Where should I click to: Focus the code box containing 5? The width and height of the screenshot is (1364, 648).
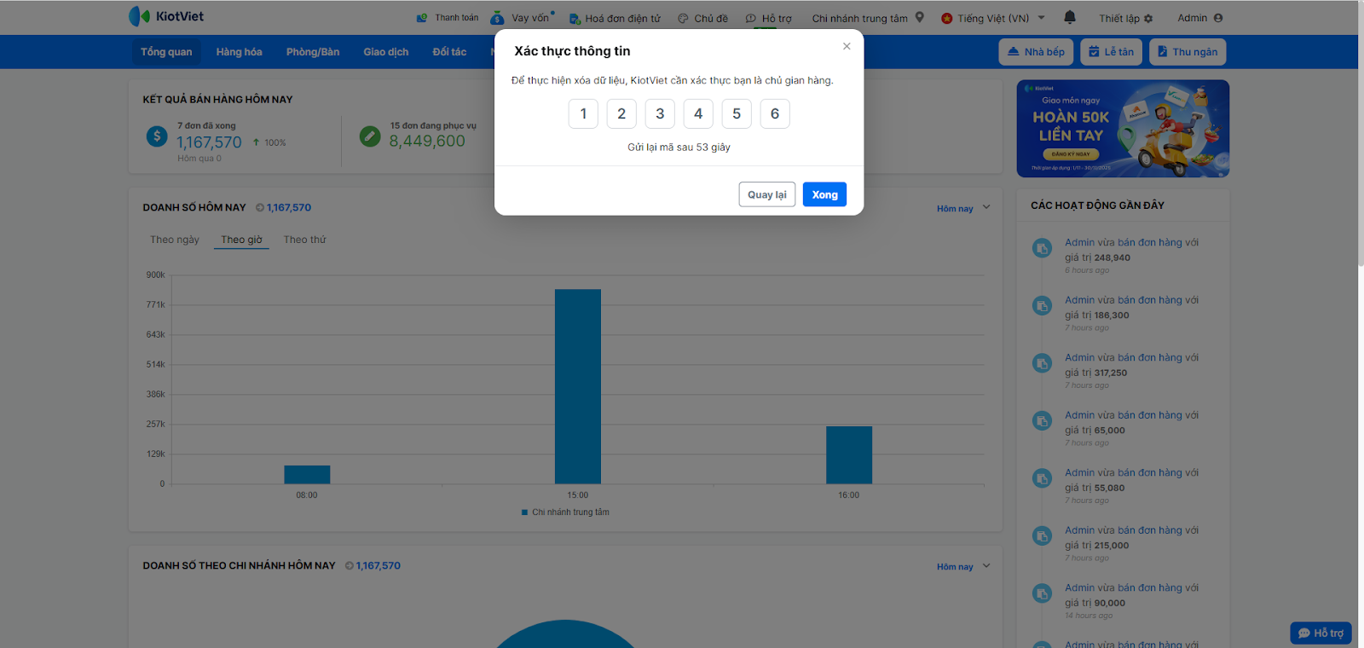click(737, 113)
